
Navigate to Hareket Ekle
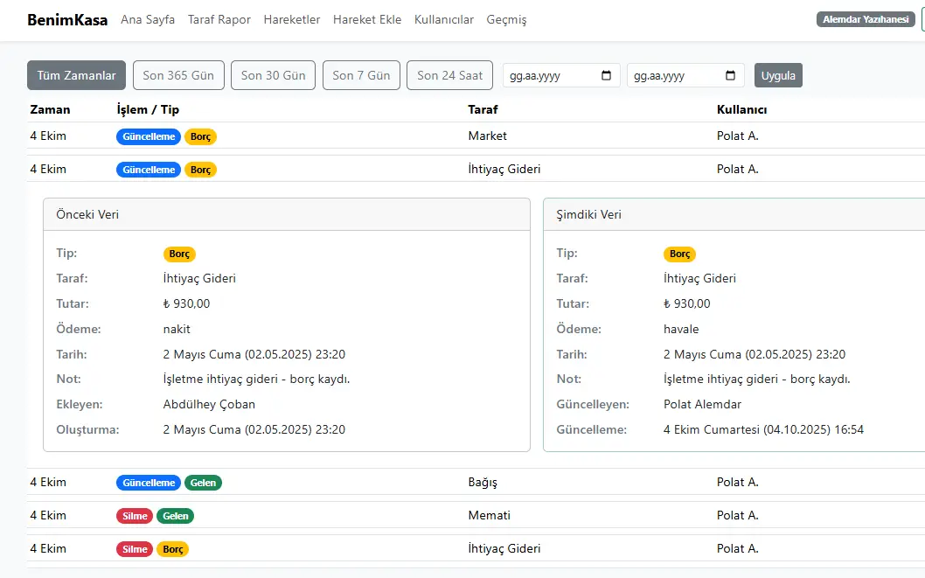click(x=367, y=19)
